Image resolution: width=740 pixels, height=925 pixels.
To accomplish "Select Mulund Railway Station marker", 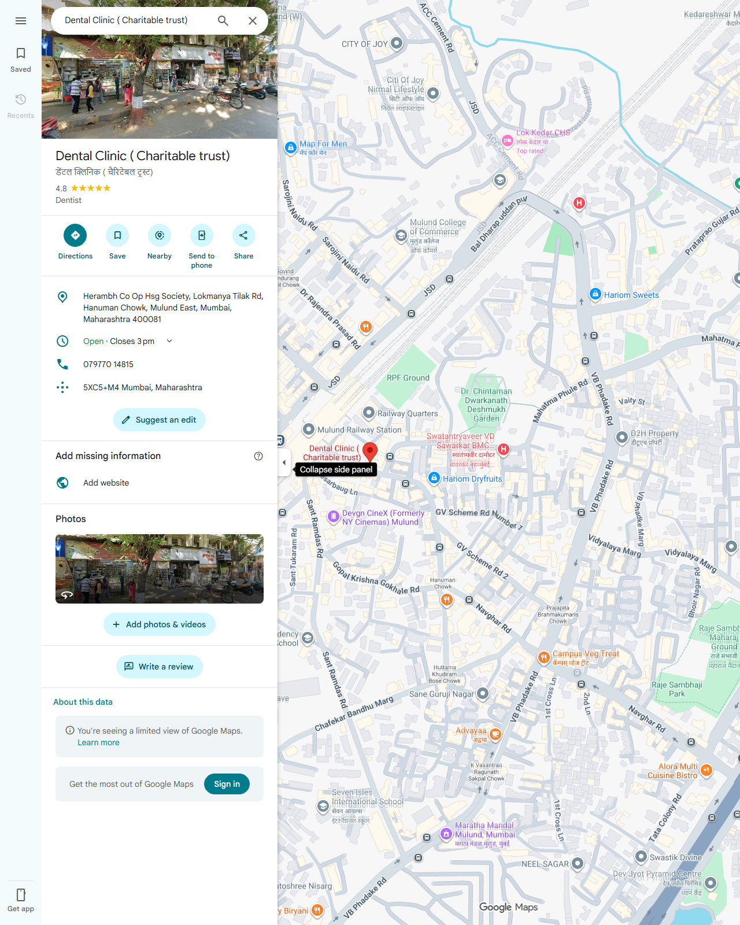I will tap(309, 430).
